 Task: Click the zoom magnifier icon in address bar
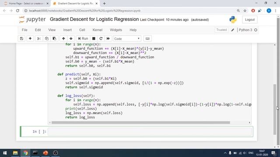click(238, 10)
